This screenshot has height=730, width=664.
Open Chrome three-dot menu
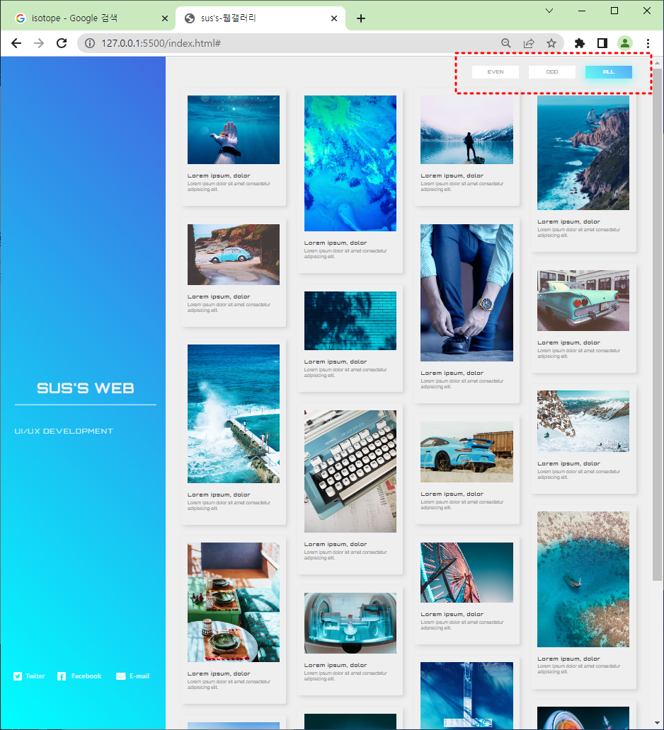point(648,43)
